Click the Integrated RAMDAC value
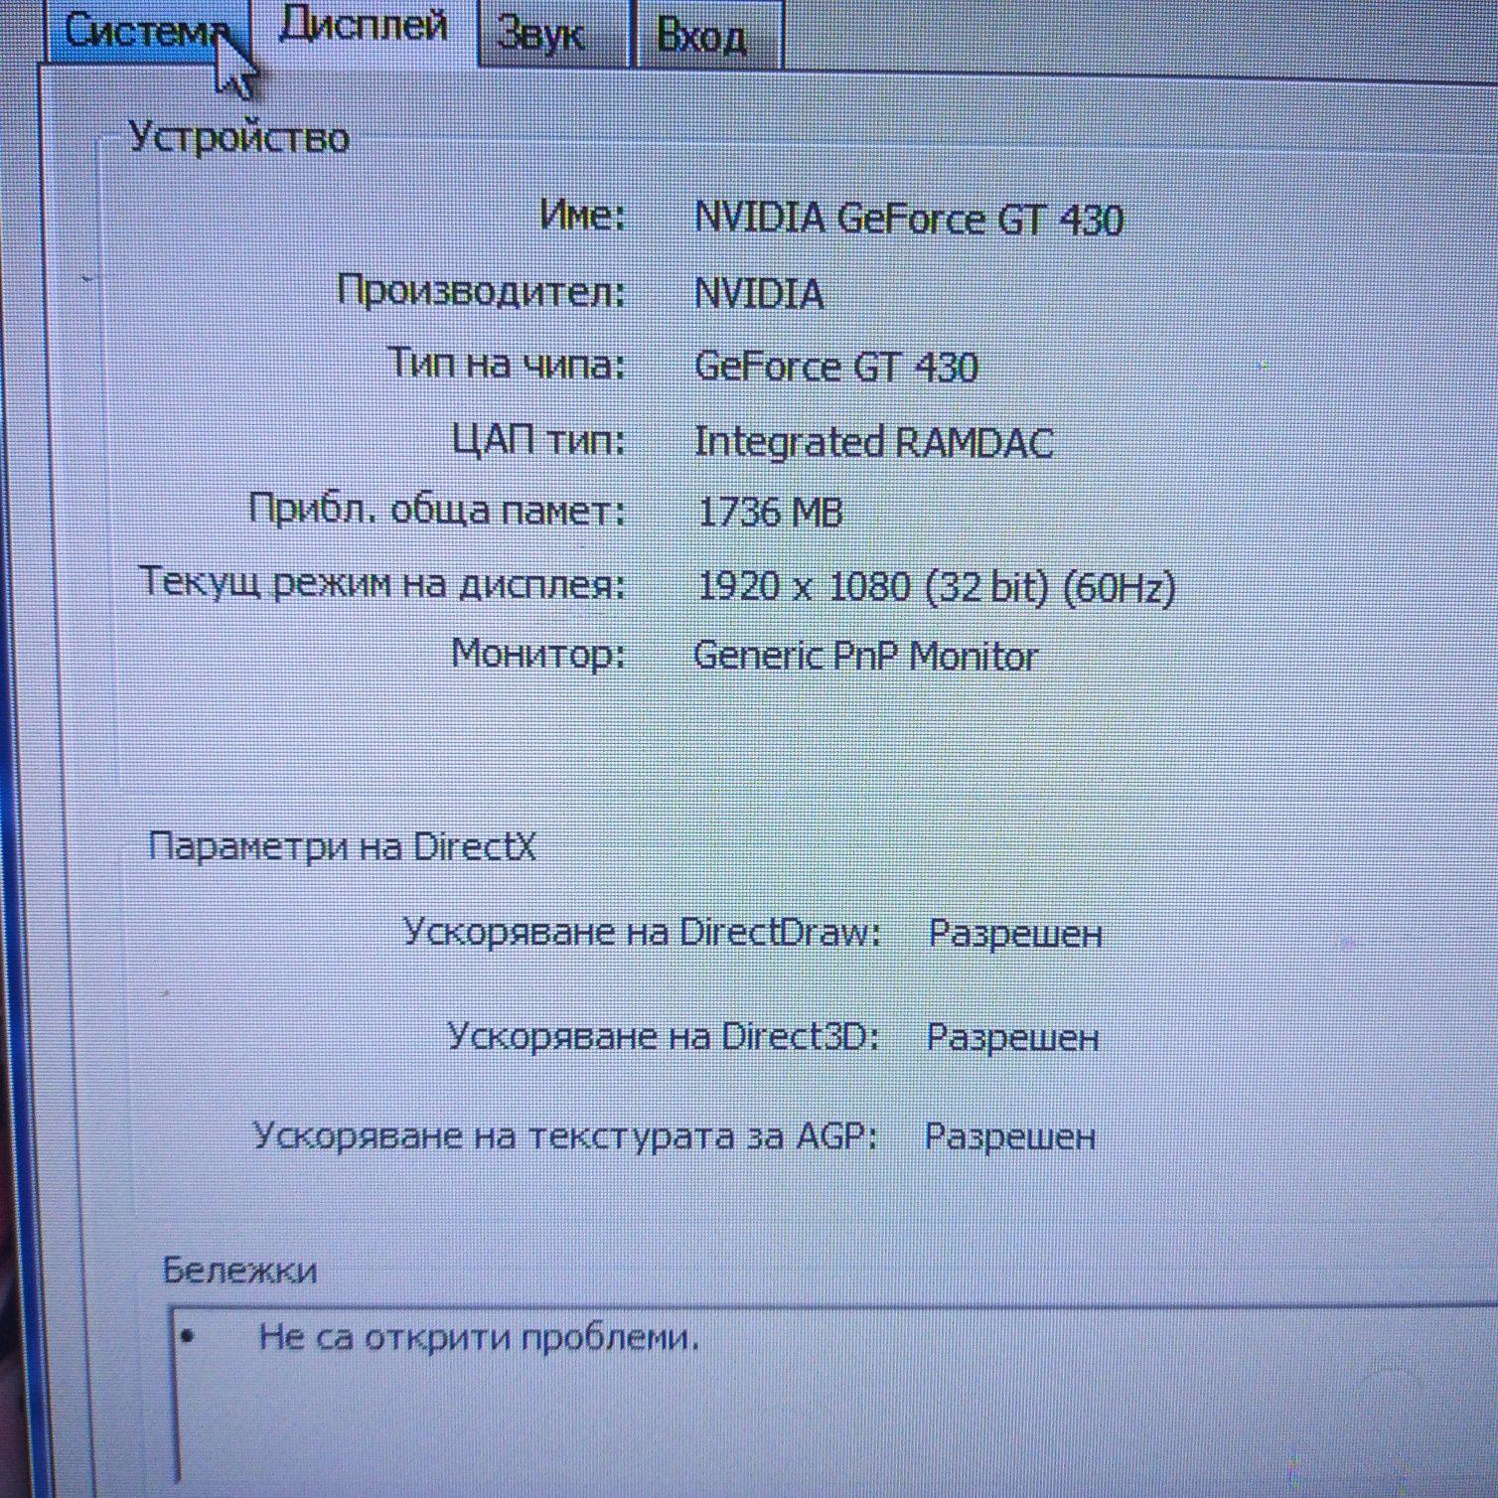Image resolution: width=1498 pixels, height=1498 pixels. point(873,442)
